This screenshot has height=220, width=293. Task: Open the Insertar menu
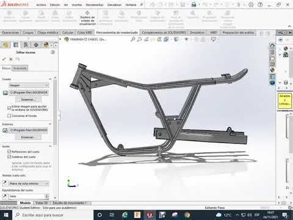[x=77, y=5]
